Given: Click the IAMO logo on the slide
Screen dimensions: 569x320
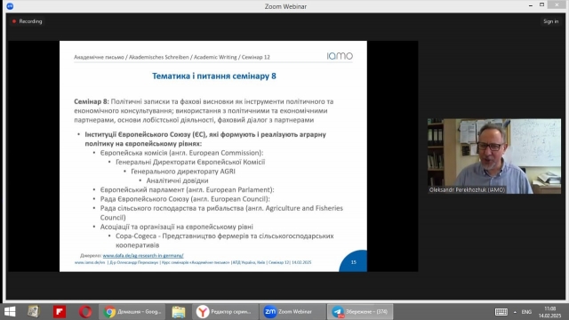Looking at the screenshot, I should (340, 55).
